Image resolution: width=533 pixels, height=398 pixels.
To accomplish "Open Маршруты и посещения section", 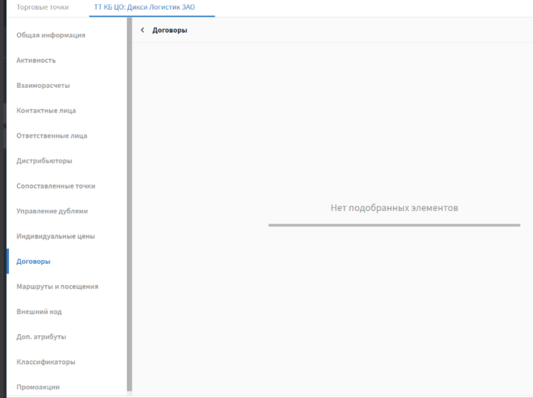I will [x=58, y=286].
